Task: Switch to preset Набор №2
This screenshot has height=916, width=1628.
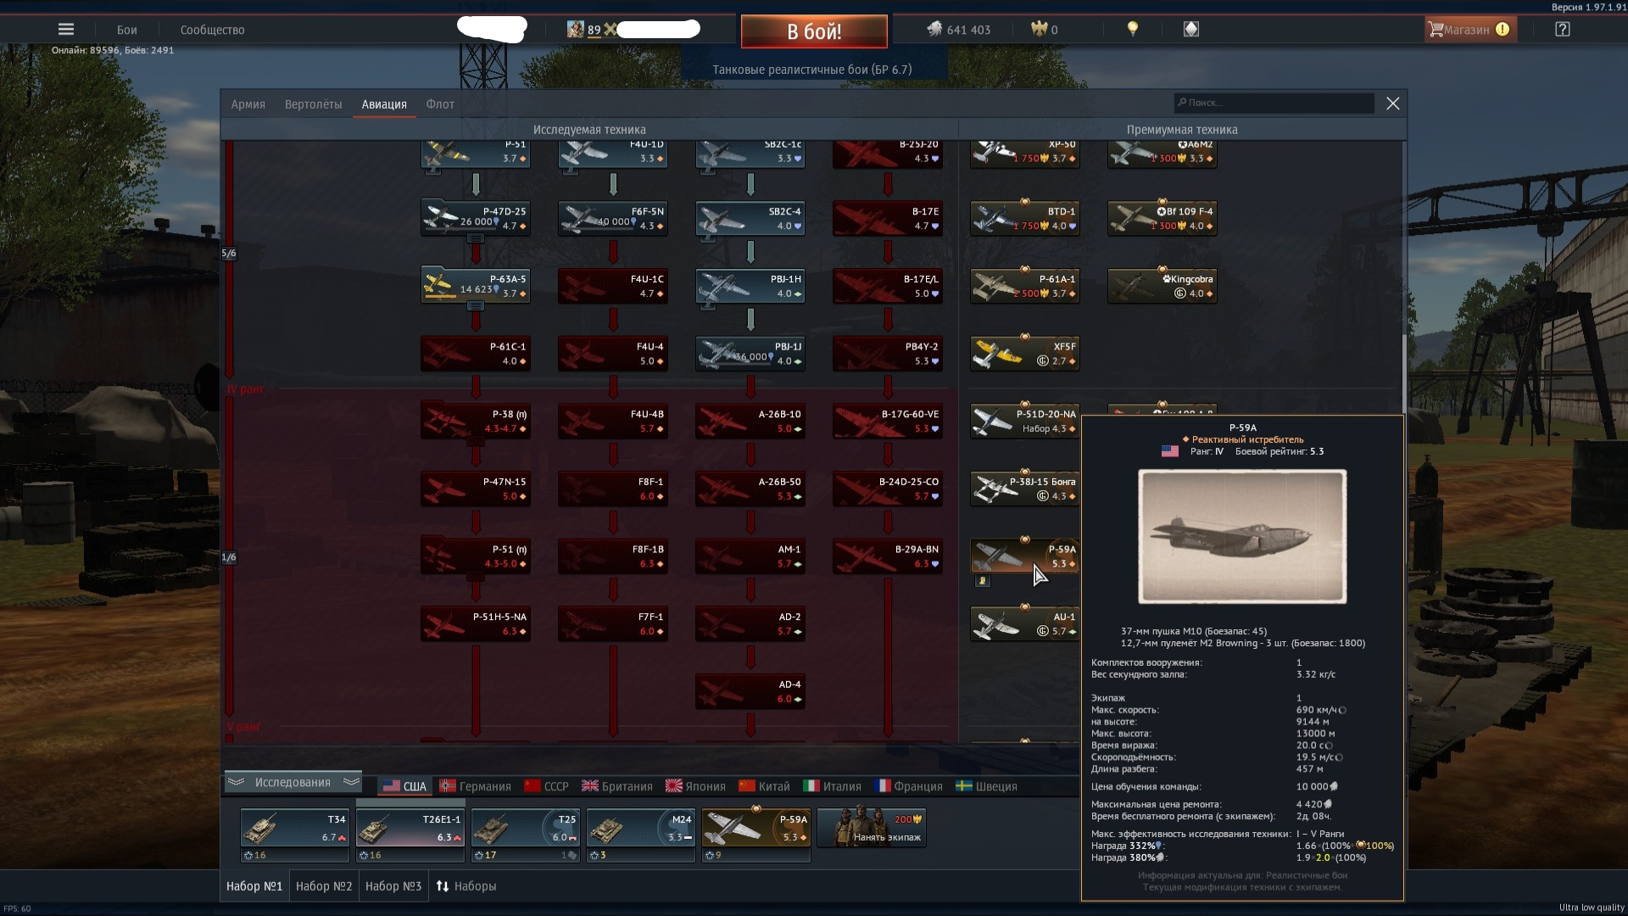Action: (324, 886)
